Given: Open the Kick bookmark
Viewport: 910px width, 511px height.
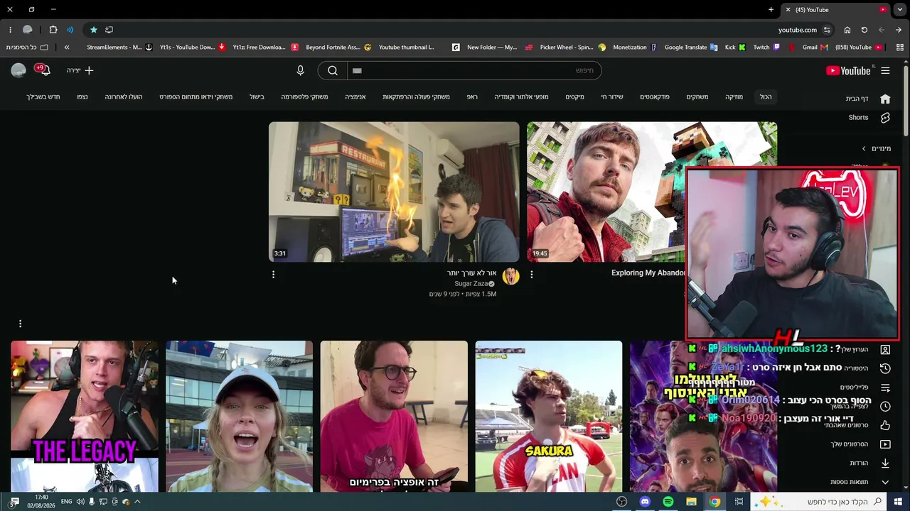Looking at the screenshot, I should [x=735, y=48].
